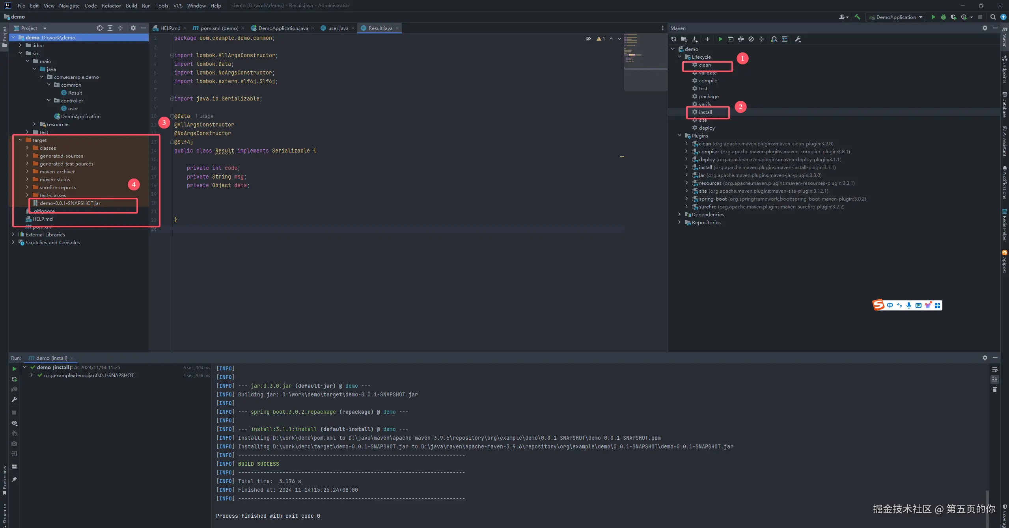Reload all Maven projects icon
Viewport: 1009px width, 528px height.
[673, 39]
